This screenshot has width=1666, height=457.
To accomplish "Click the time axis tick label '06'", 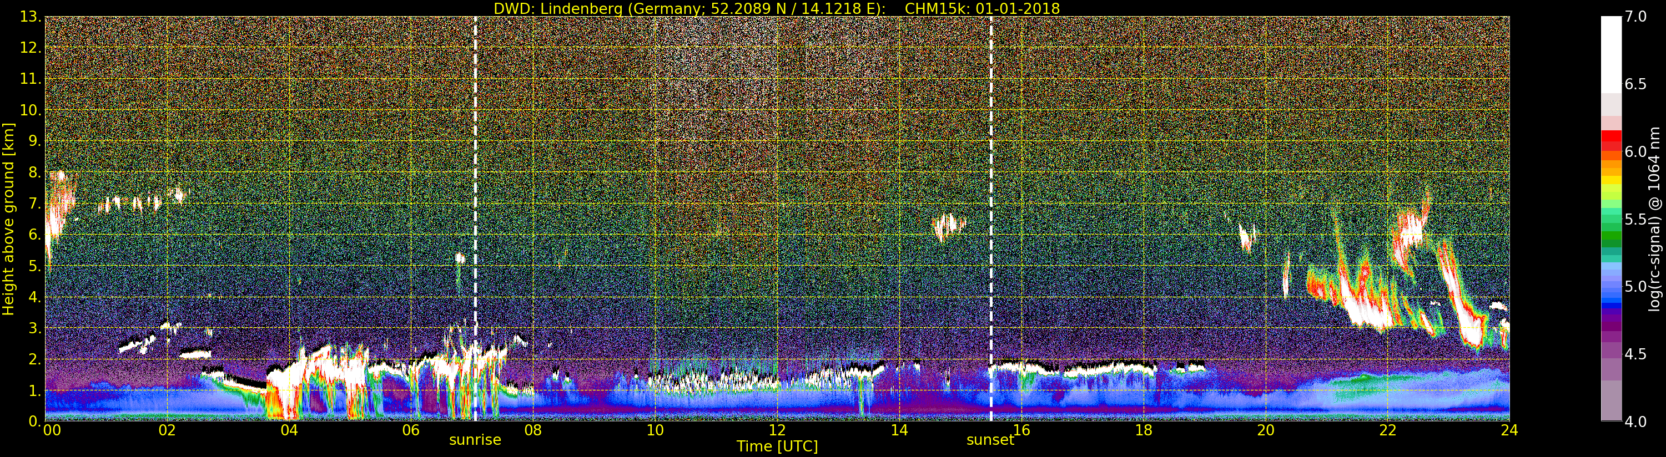I will 411,430.
